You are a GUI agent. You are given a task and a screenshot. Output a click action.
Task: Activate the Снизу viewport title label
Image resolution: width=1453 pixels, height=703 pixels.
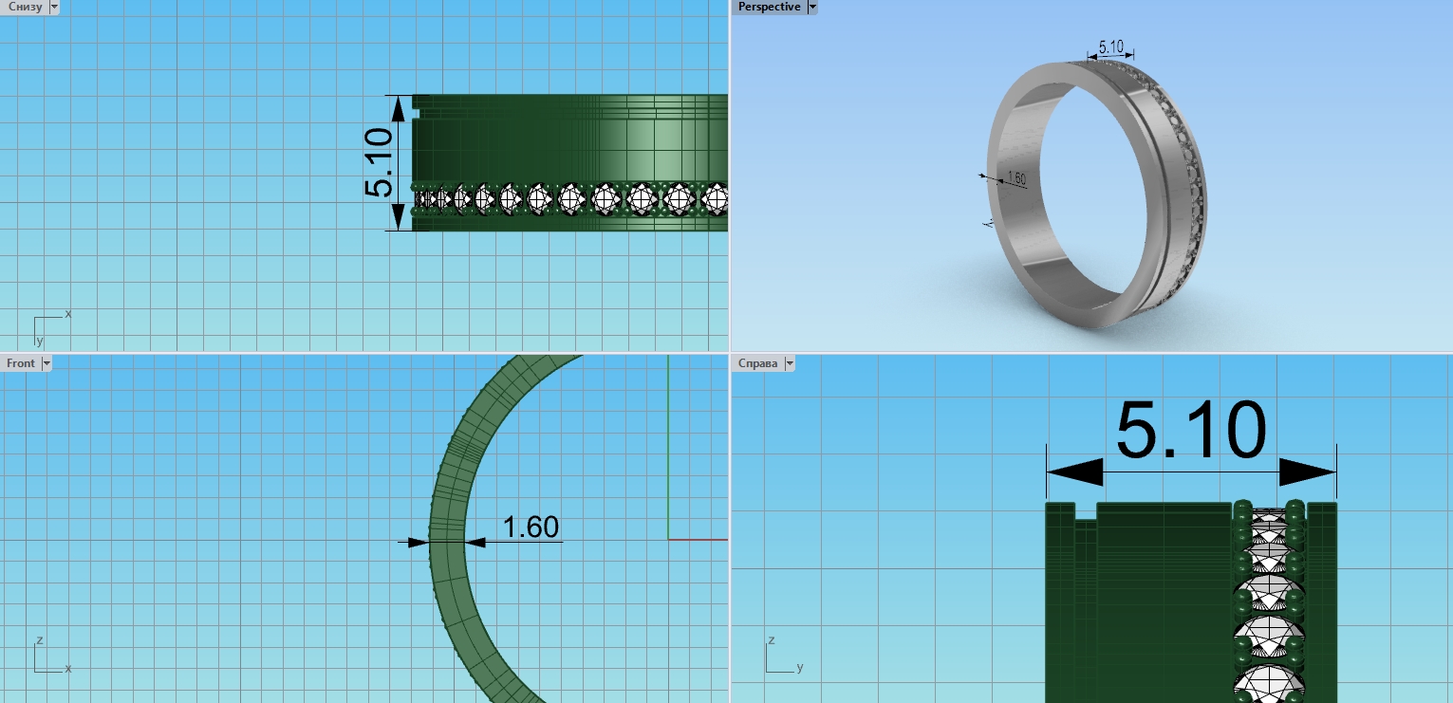(x=24, y=7)
